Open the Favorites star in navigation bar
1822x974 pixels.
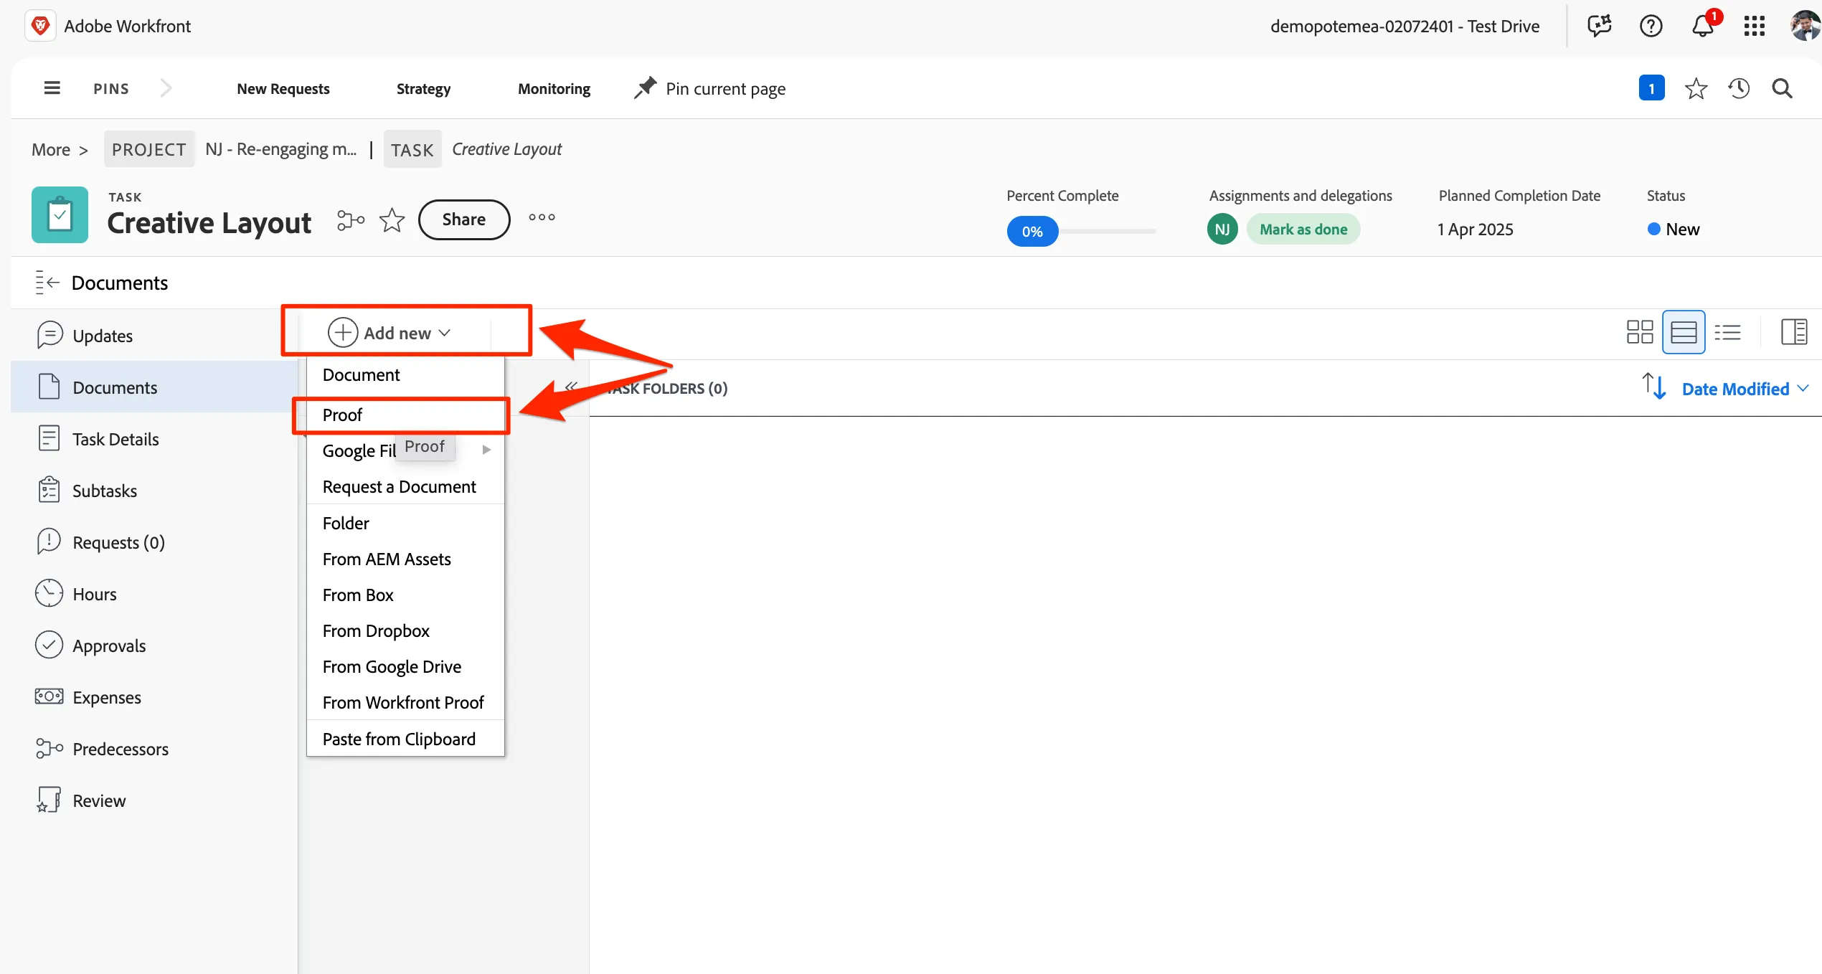[1696, 88]
